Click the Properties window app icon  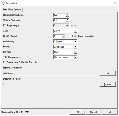click(3, 3)
